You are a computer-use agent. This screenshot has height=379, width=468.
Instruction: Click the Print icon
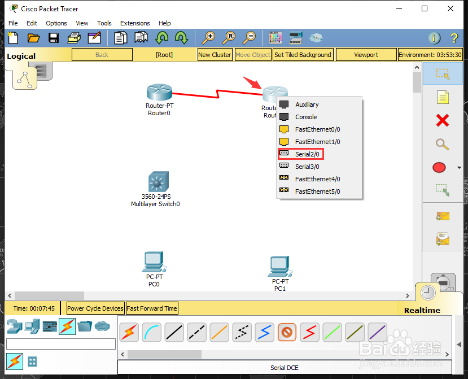coord(74,38)
